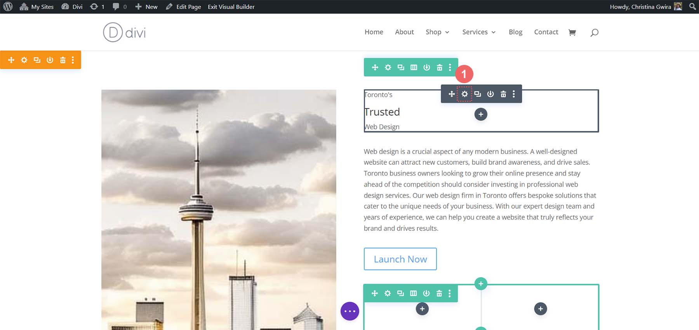Expand the Shop dropdown menu

click(437, 32)
